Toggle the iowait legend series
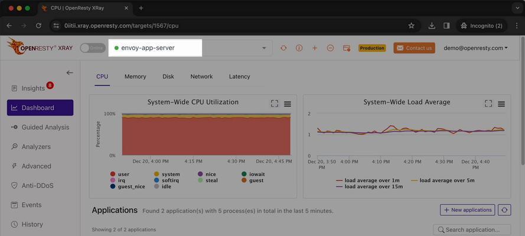 [253, 174]
